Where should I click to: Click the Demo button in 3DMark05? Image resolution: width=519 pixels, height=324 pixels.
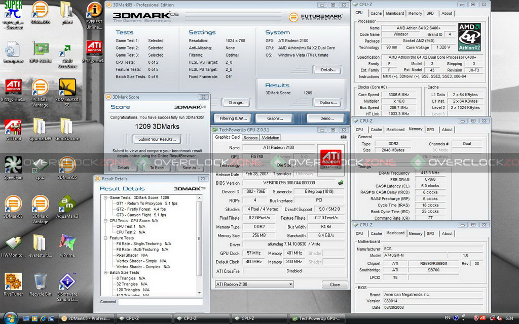tap(327, 118)
